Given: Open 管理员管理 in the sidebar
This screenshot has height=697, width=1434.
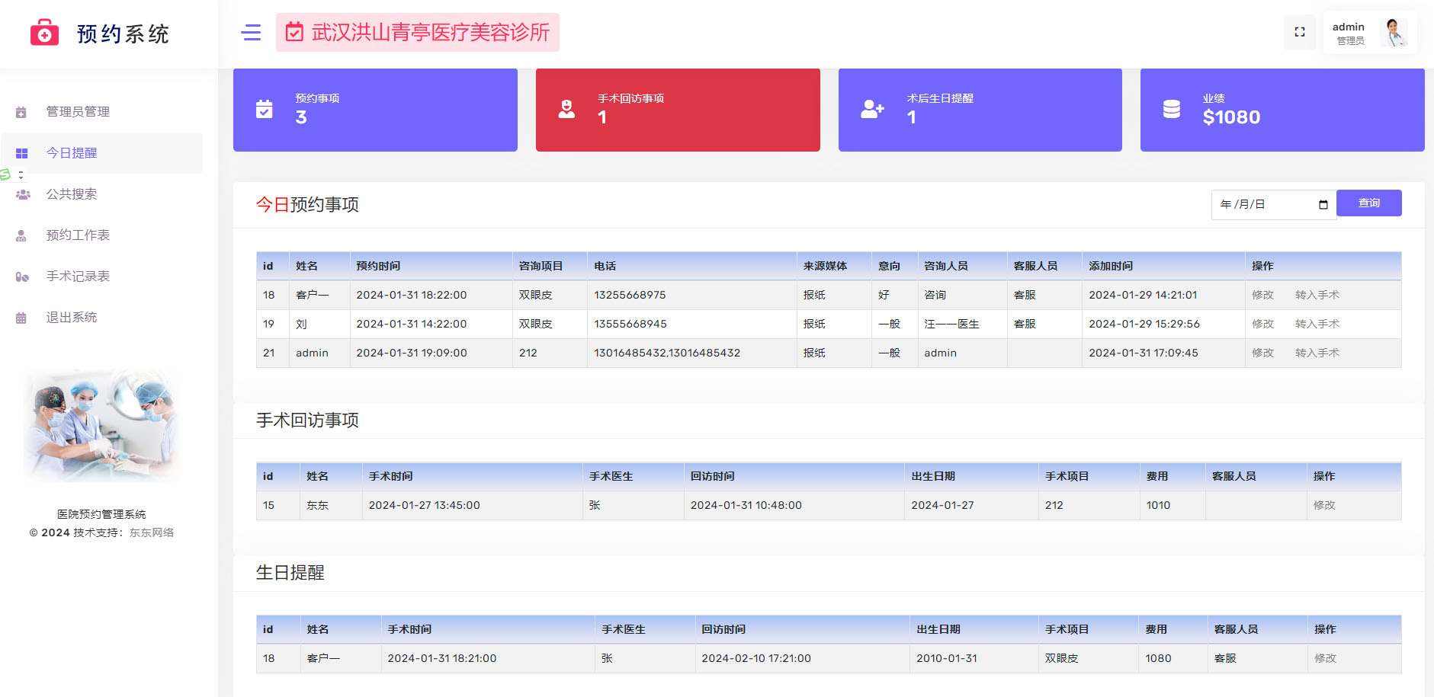Looking at the screenshot, I should 78,112.
